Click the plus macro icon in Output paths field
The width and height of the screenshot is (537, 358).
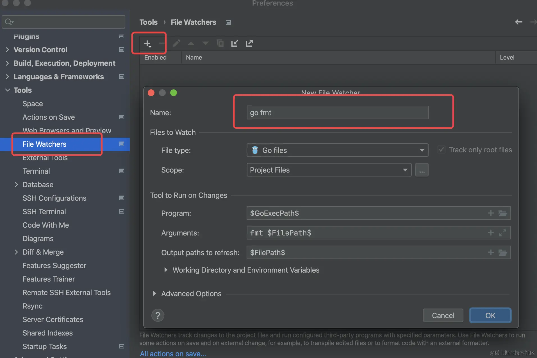click(x=491, y=252)
